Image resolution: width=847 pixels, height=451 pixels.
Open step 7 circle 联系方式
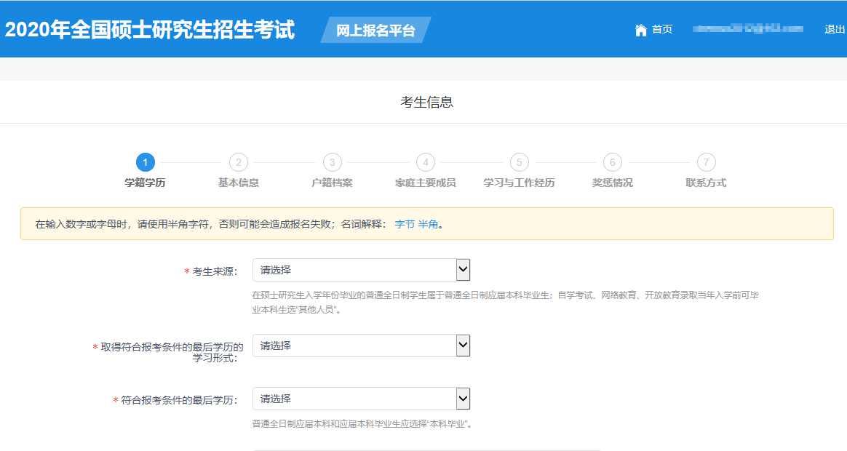coord(706,162)
